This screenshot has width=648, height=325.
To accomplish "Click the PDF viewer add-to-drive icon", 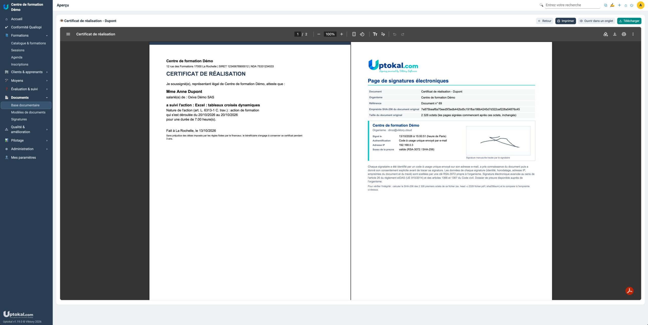I will click(605, 34).
